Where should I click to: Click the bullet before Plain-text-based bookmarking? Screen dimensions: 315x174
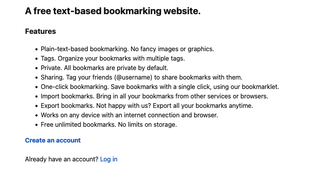36,49
